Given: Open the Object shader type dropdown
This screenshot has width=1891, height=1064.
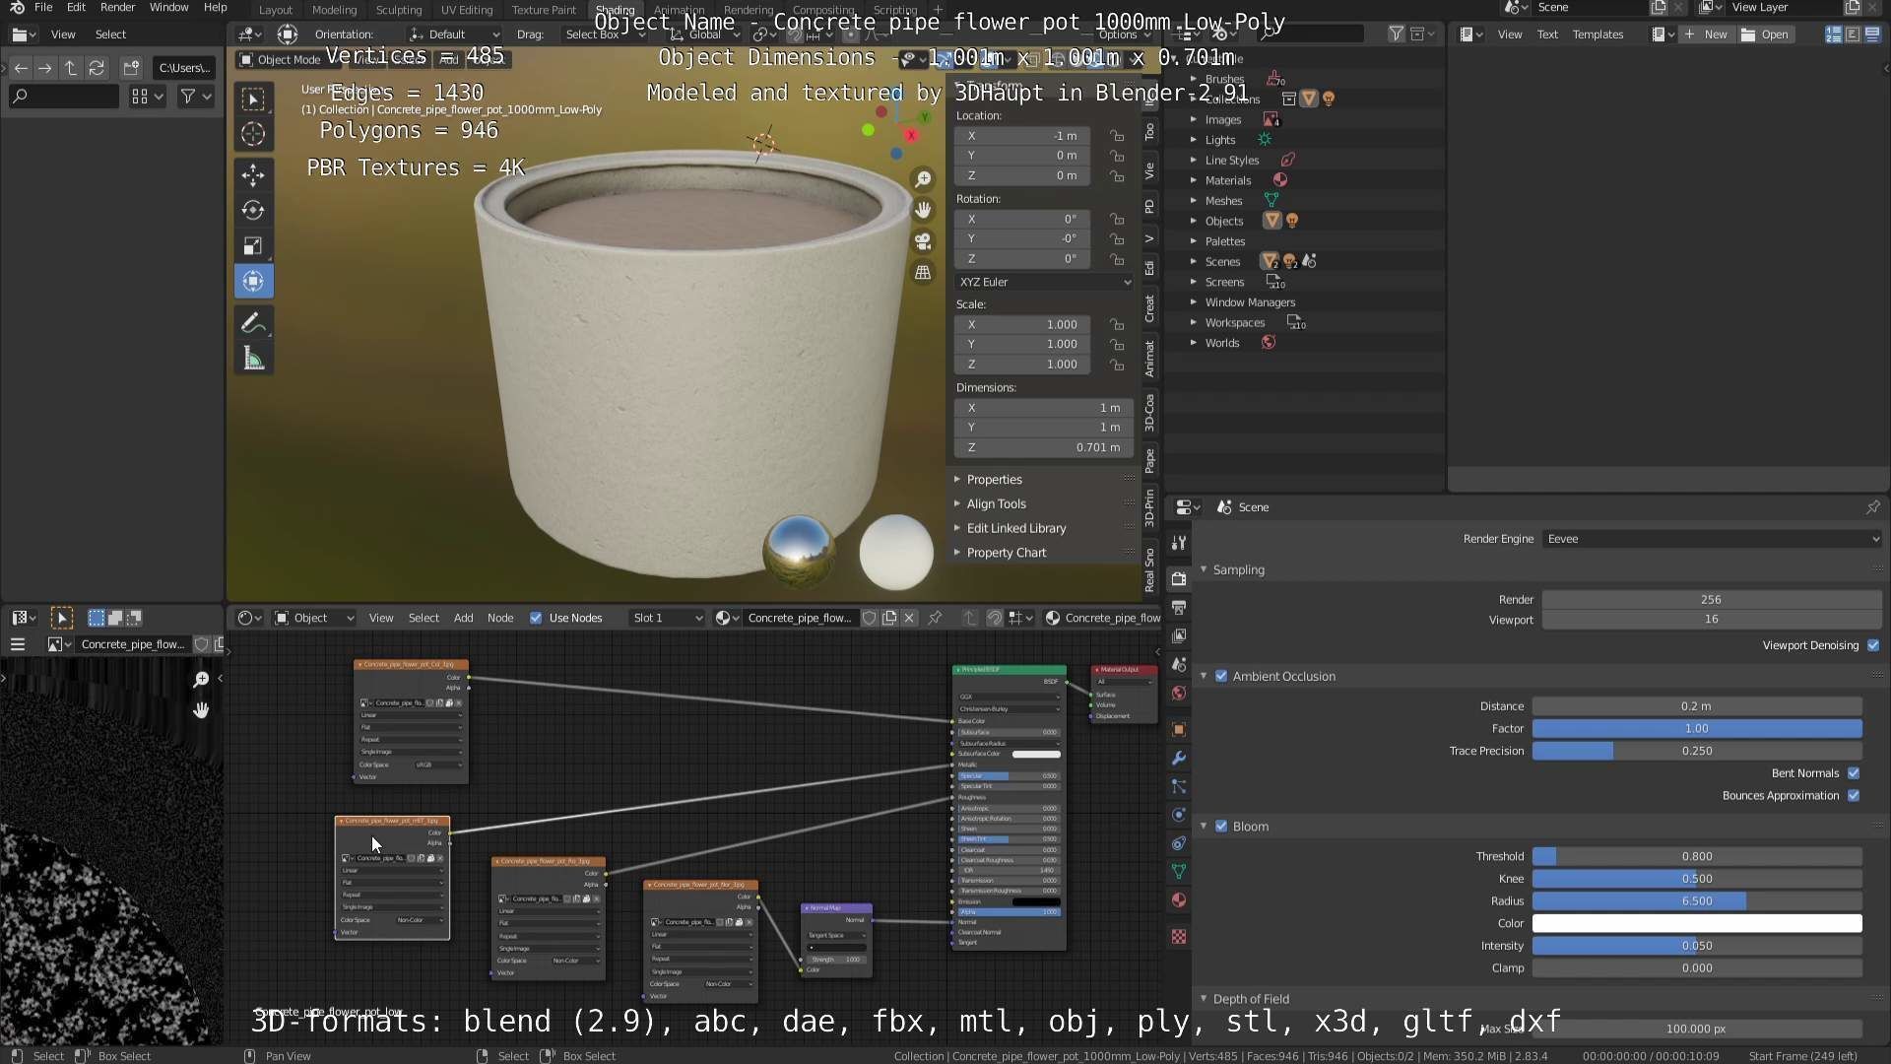Looking at the screenshot, I should (x=313, y=619).
